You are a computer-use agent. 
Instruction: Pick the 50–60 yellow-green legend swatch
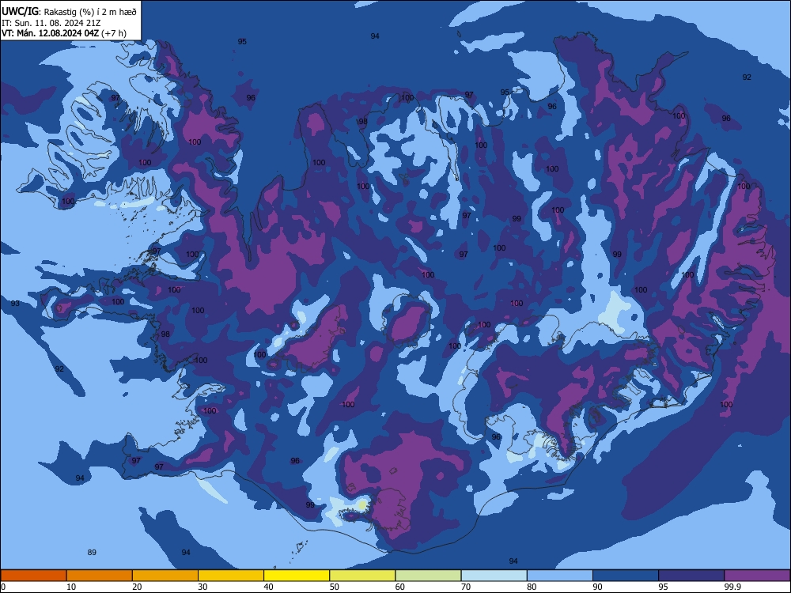coord(362,576)
